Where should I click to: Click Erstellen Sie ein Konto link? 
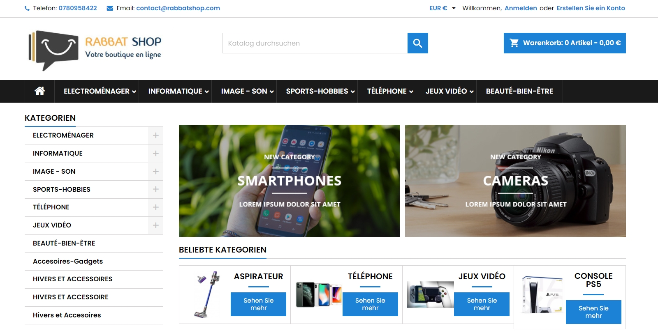(591, 8)
